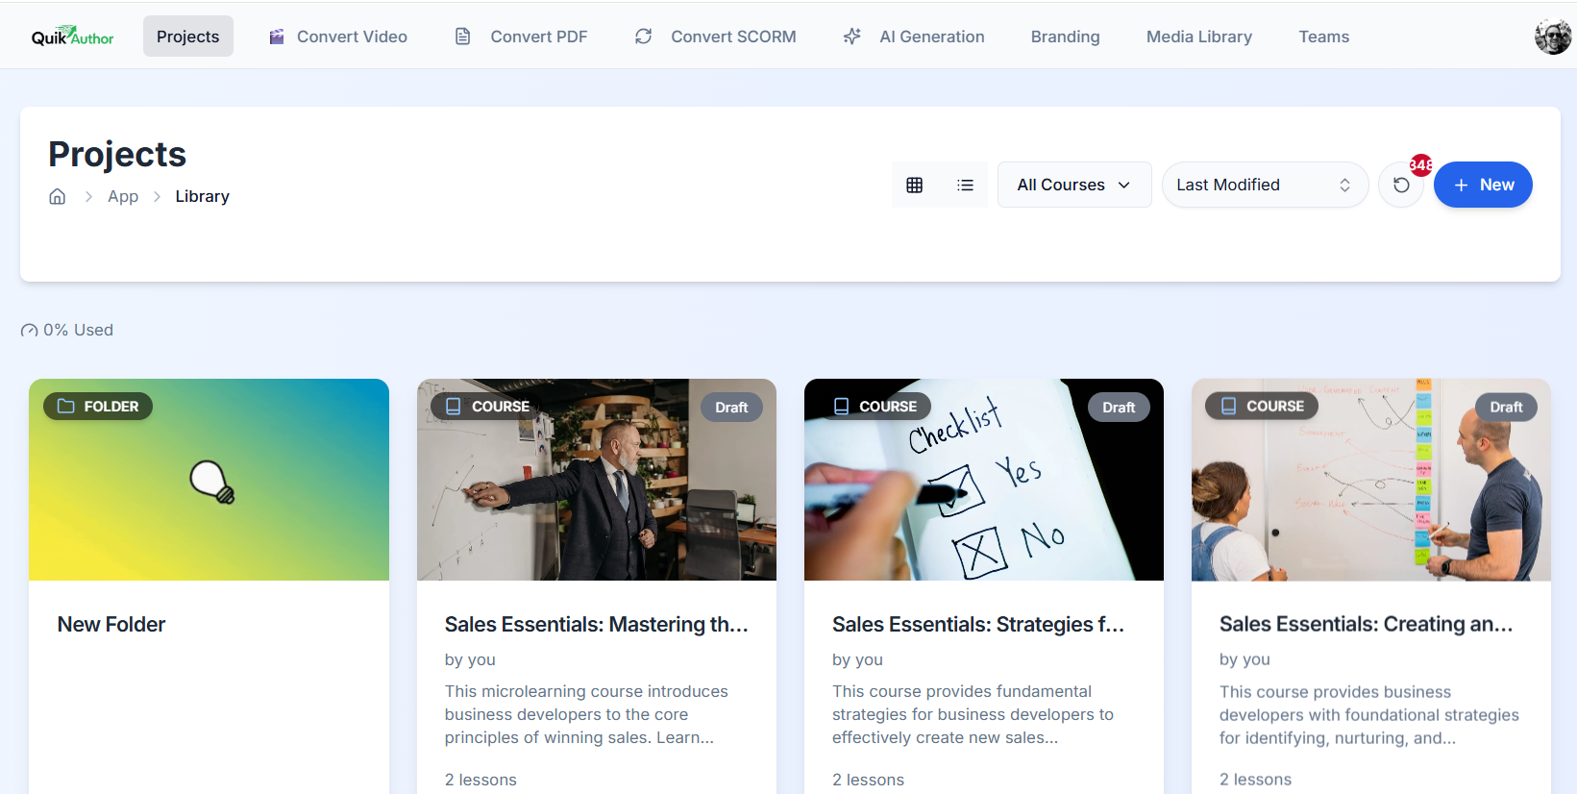Viewport: 1577px width, 794px height.
Task: Click the COURSE badge on the Mastering card
Action: pyautogui.click(x=487, y=406)
